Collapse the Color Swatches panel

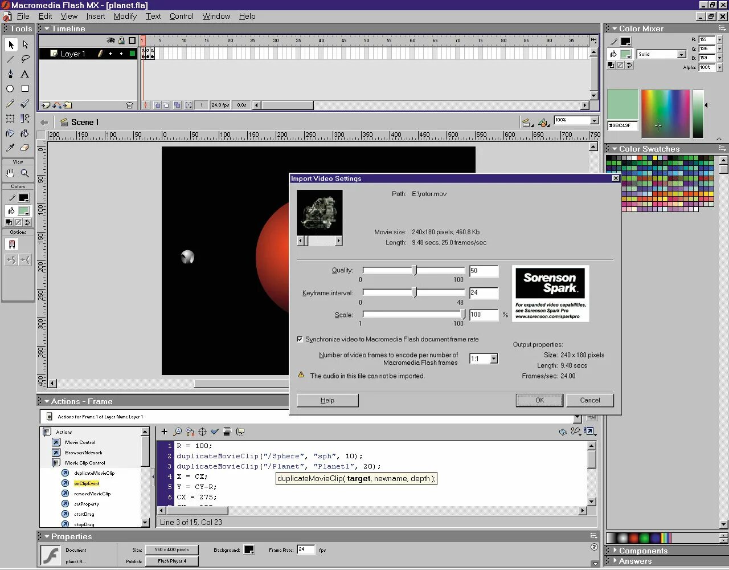coord(615,149)
